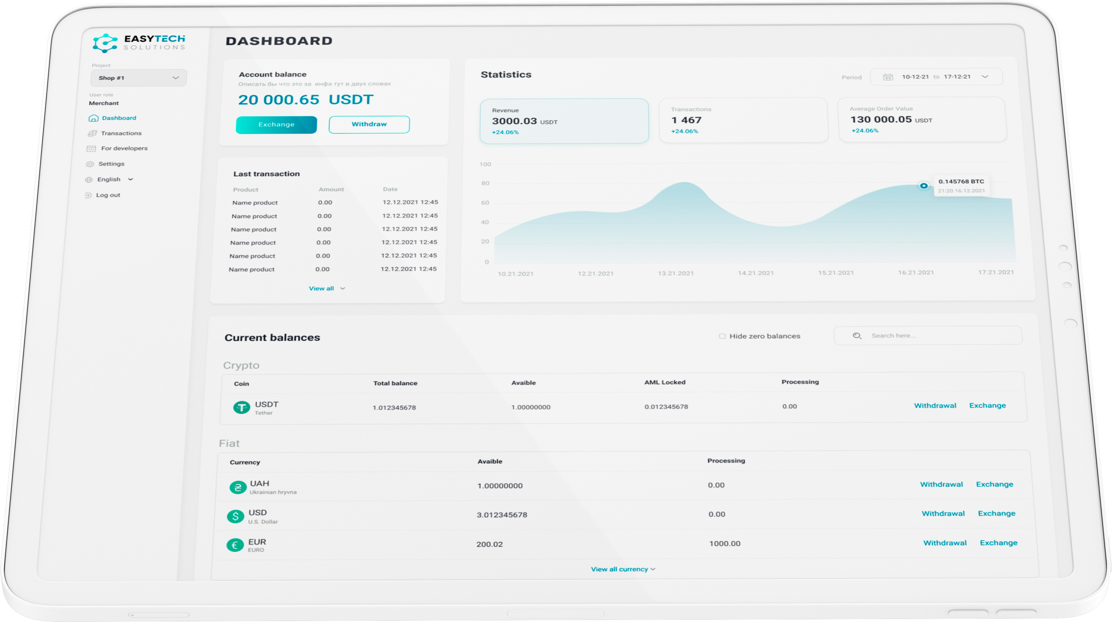Click the Dashboard home icon in sidebar
The height and width of the screenshot is (622, 1112).
pyautogui.click(x=93, y=118)
